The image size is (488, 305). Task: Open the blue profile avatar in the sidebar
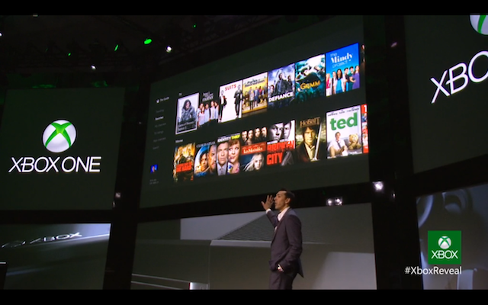coord(154,169)
